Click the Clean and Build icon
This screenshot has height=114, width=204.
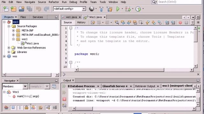[109, 9]
